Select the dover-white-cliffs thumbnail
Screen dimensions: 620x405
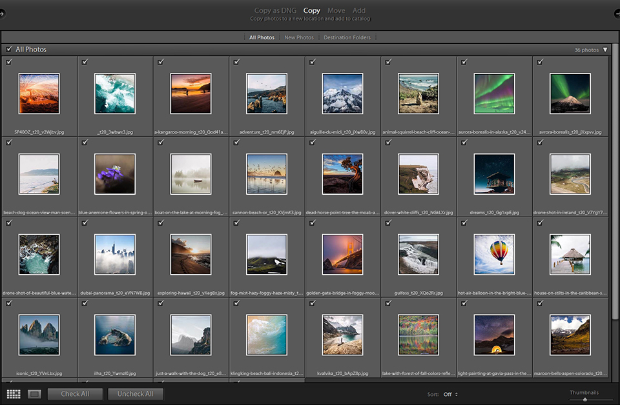(418, 174)
